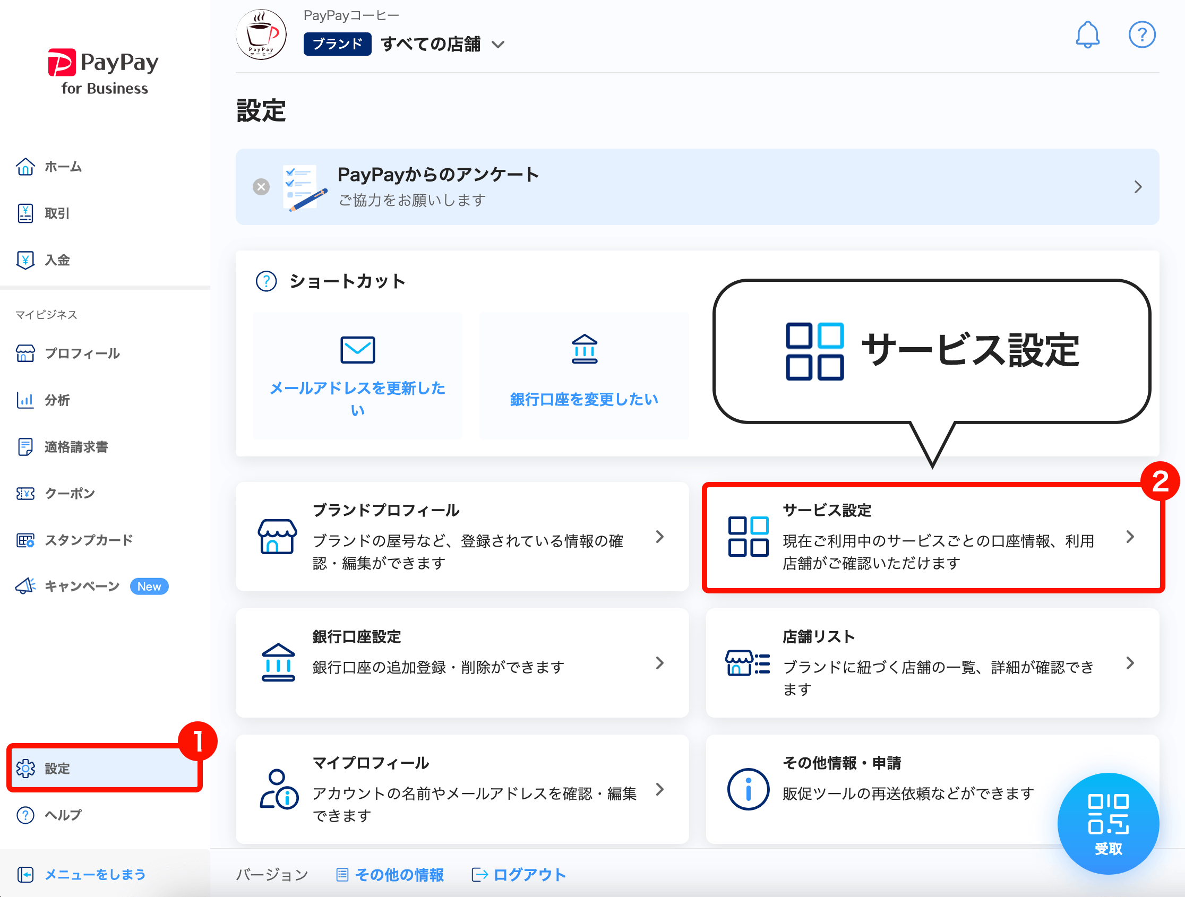Click the gear icon next to 設定

(25, 769)
